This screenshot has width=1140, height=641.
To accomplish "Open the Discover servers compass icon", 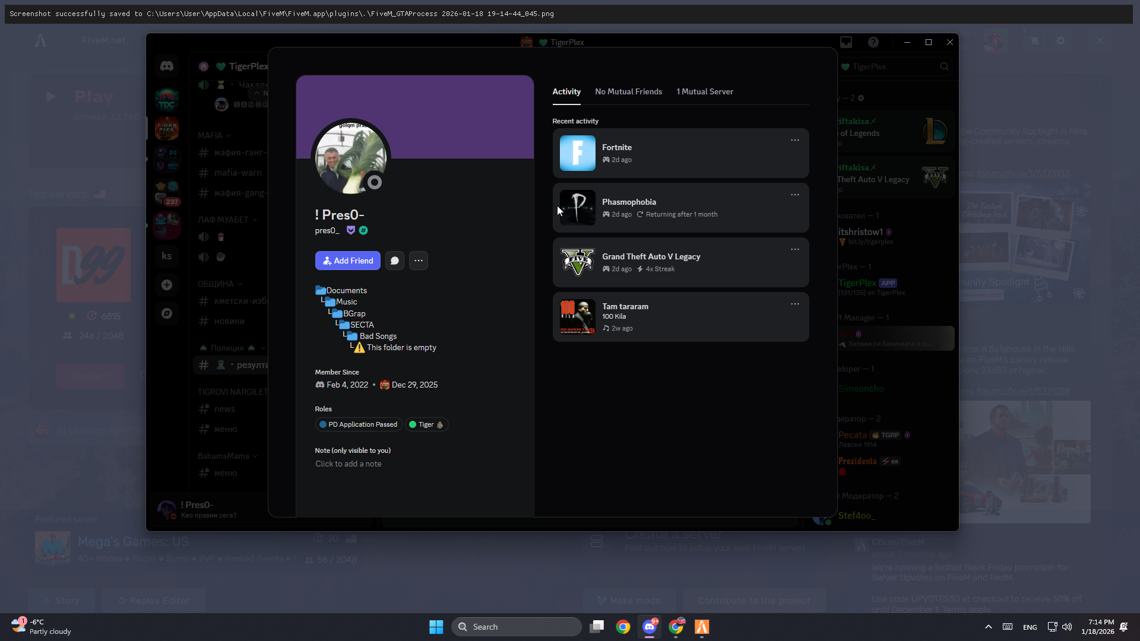I will (167, 313).
